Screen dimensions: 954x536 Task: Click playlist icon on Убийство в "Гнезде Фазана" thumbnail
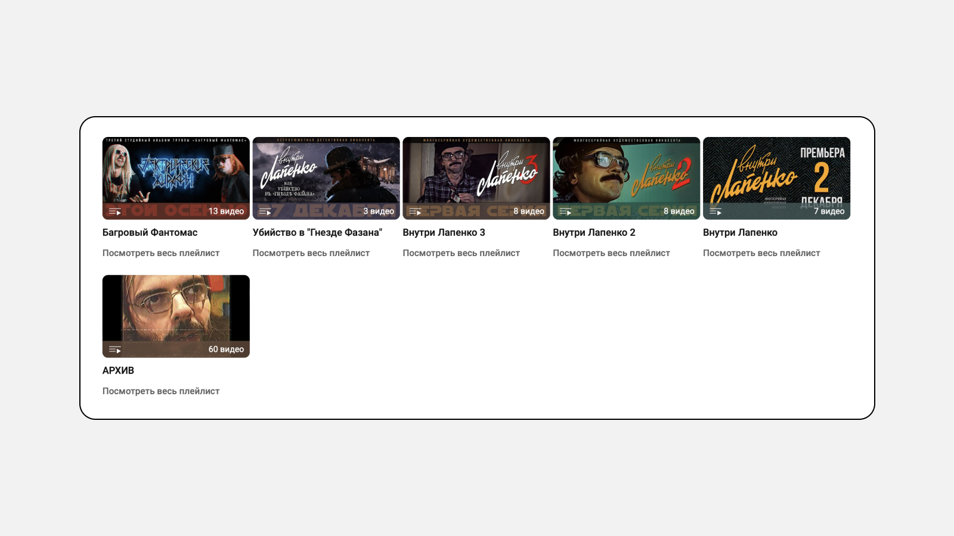[265, 211]
